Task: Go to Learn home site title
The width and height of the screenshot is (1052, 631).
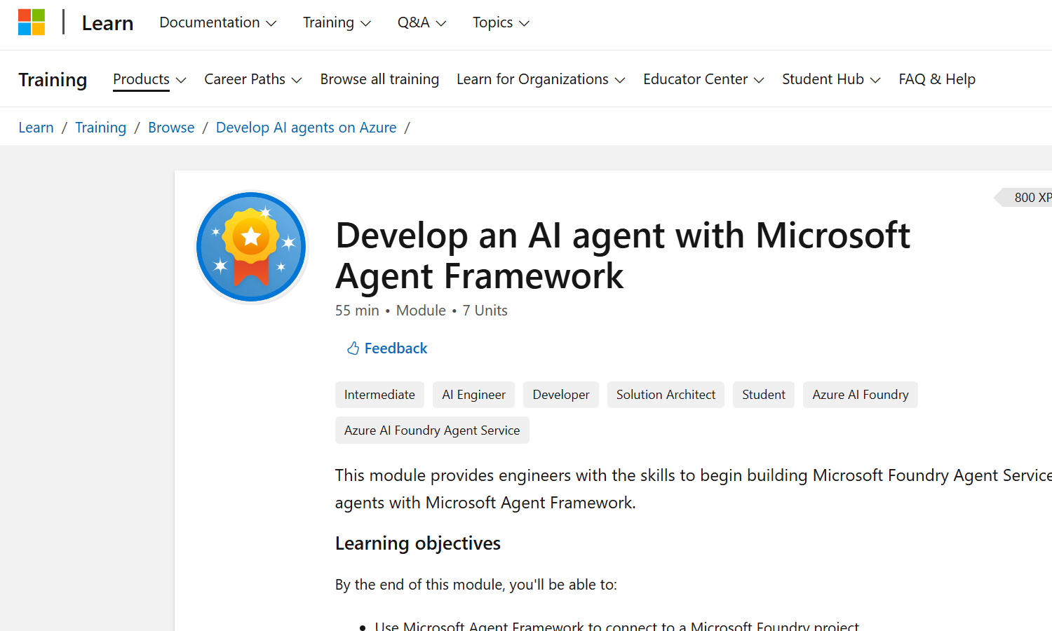Action: coord(107,23)
